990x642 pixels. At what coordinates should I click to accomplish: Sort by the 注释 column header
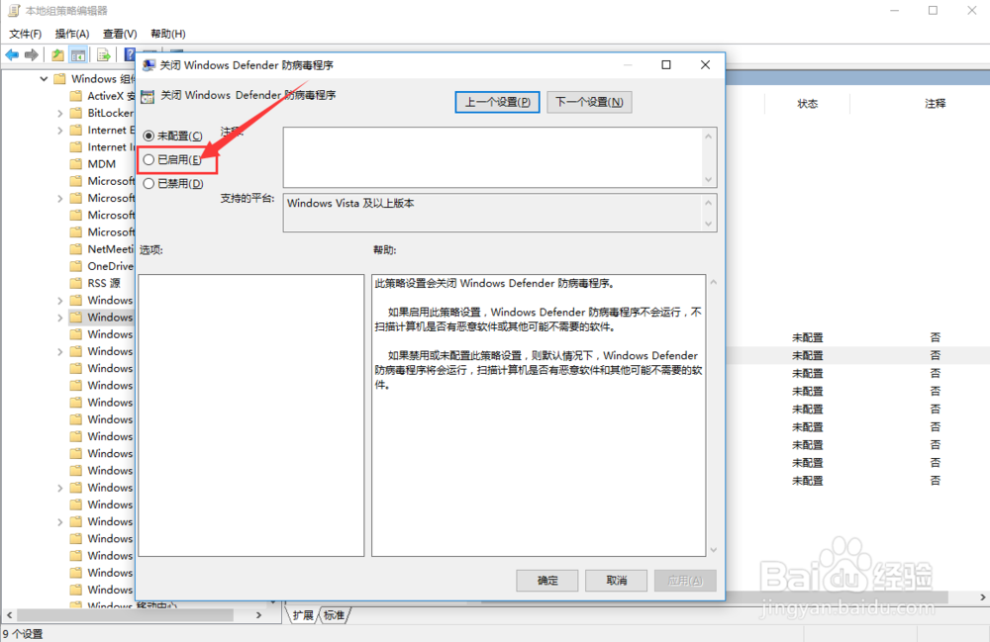click(x=936, y=104)
